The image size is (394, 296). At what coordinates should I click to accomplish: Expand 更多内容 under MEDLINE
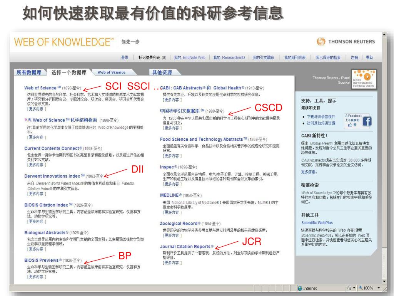coord(172,212)
